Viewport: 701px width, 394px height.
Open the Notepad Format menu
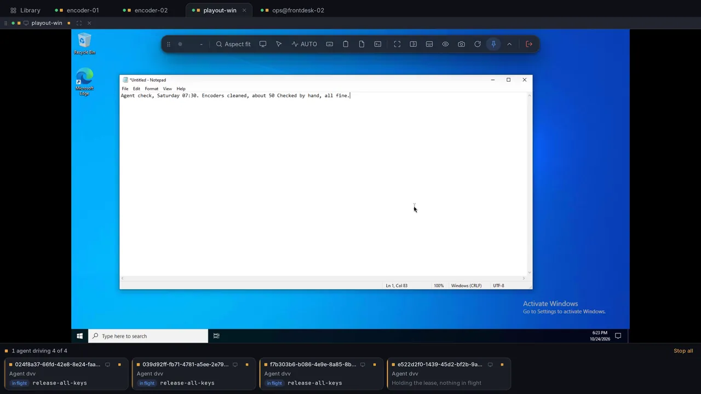coord(151,89)
